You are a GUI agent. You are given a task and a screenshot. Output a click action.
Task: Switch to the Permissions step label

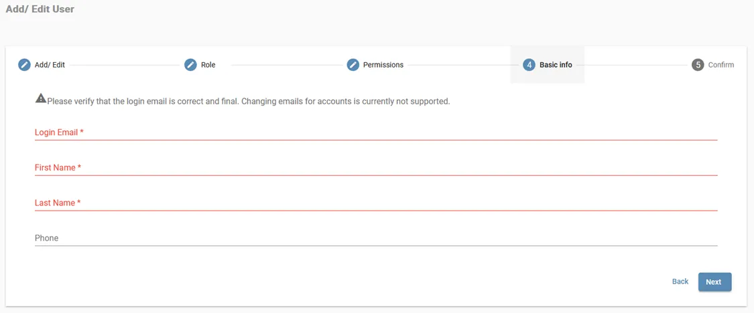click(x=383, y=65)
